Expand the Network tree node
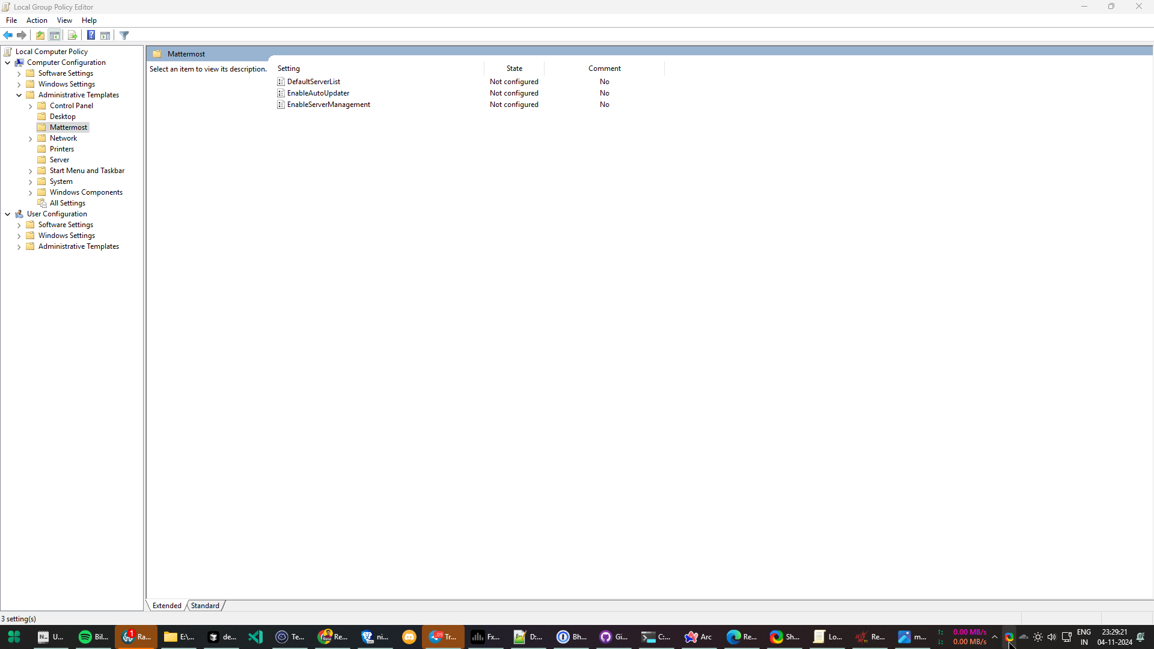 [x=30, y=138]
